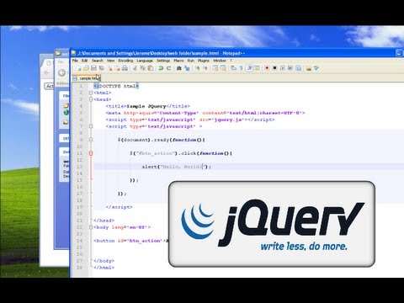Open the Window menu
The width and height of the screenshot is (404, 303).
220,61
